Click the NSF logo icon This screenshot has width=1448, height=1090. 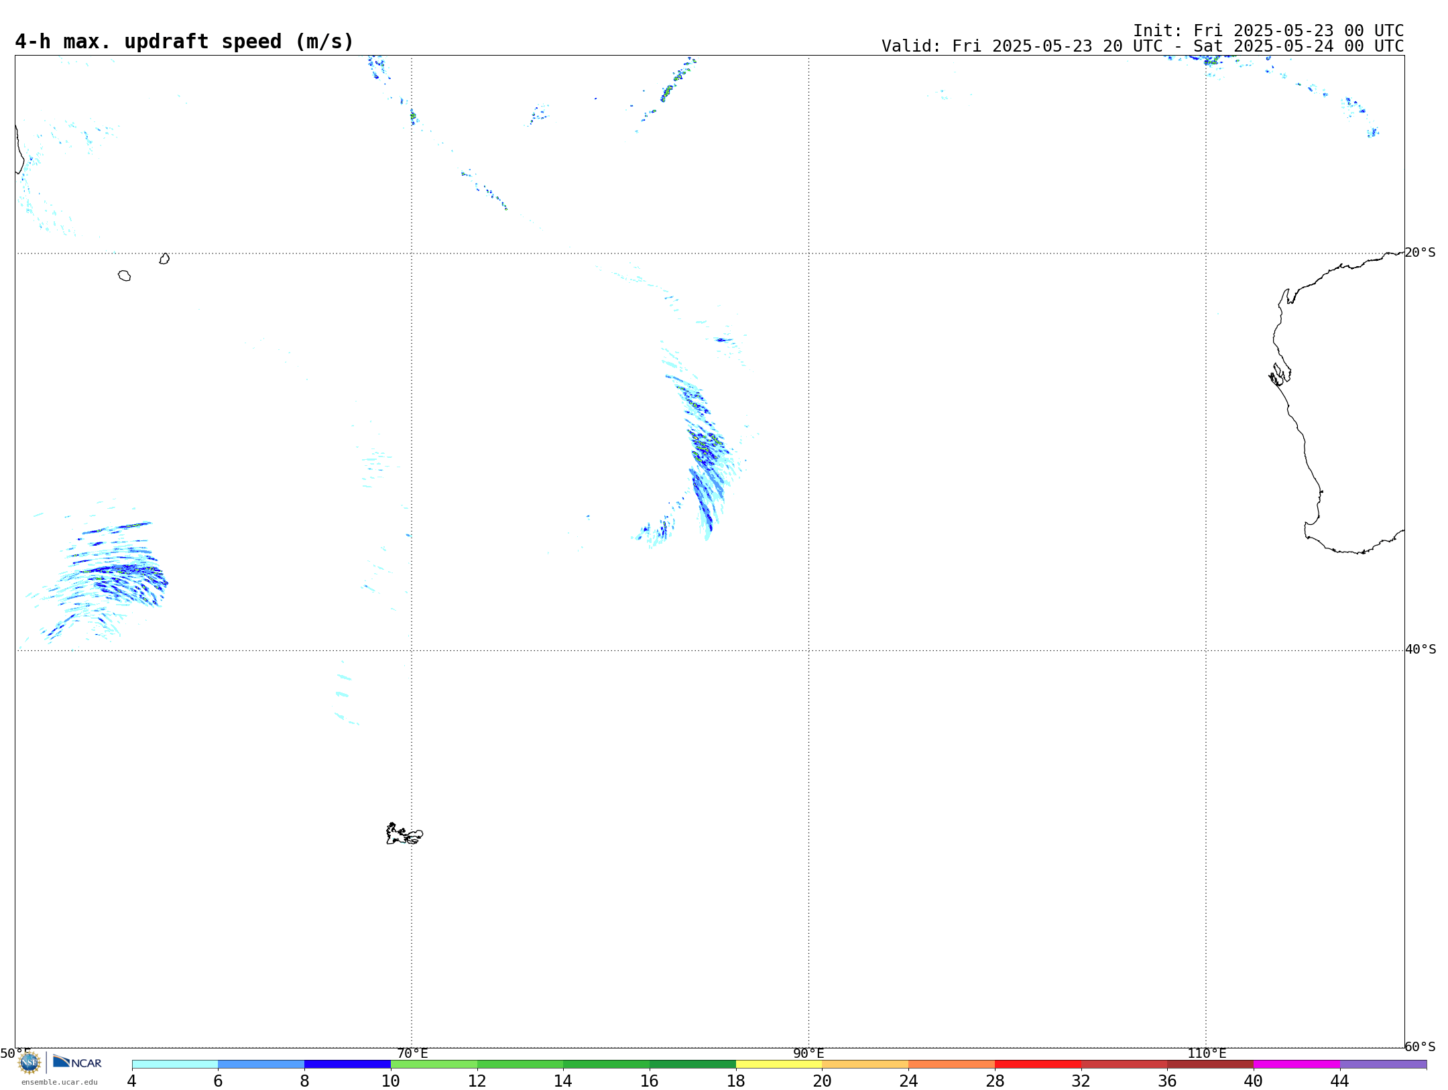coord(29,1063)
